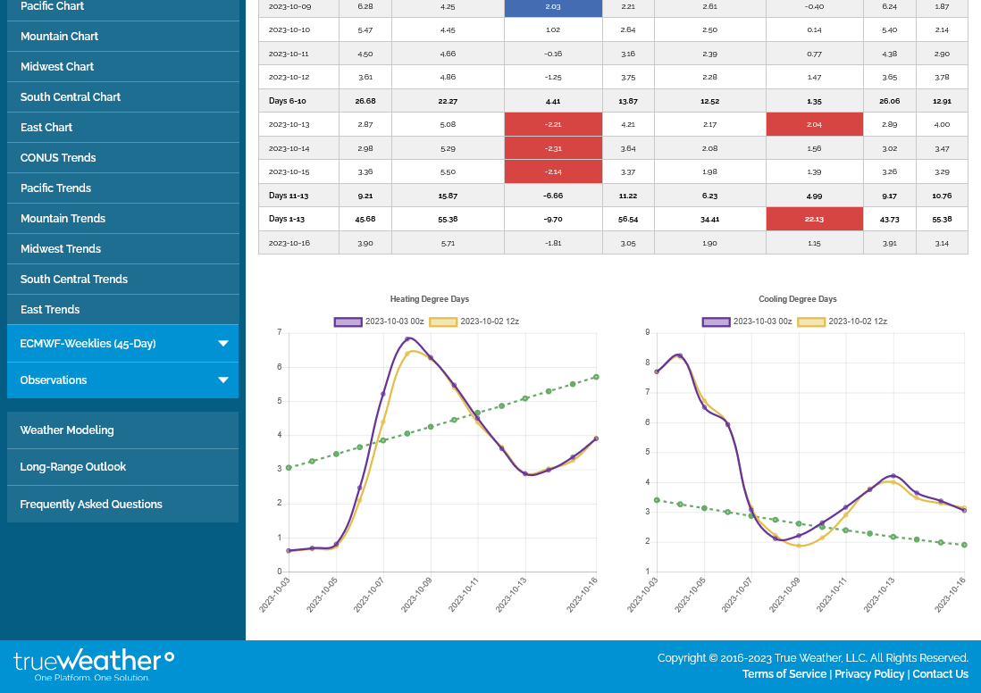
Task: Click the Privacy Policy link
Action: coord(869,674)
